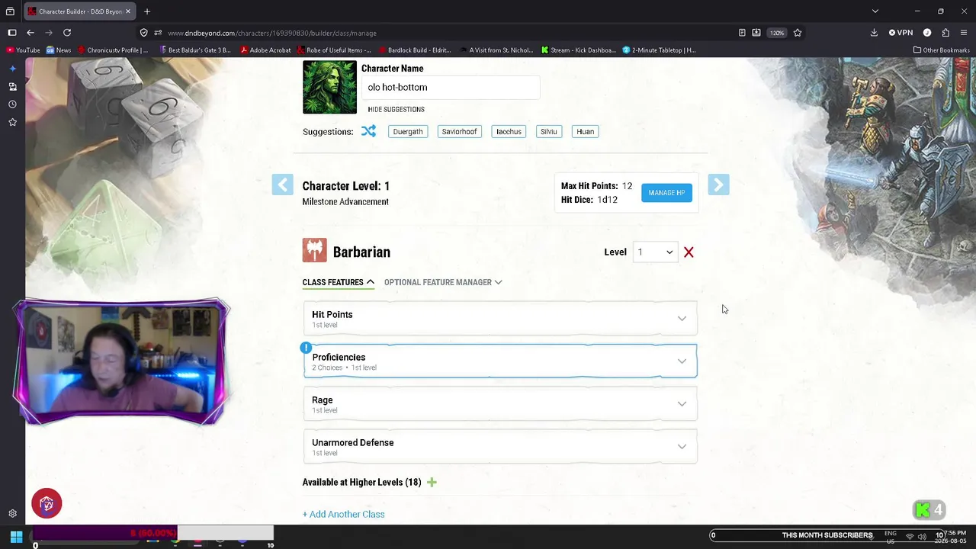Expand the Proficiencies feature chevron
This screenshot has height=549, width=976.
(x=682, y=361)
